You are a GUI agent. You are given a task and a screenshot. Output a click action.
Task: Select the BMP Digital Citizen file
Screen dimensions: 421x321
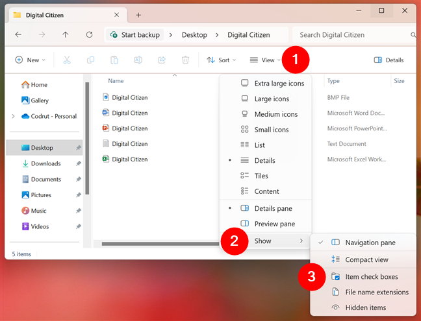point(125,97)
